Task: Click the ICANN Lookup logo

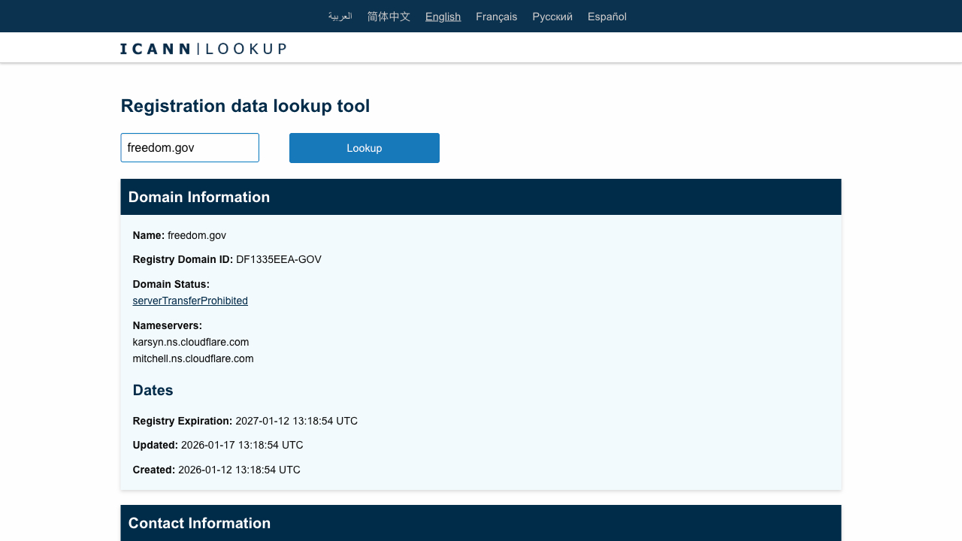Action: click(x=203, y=49)
